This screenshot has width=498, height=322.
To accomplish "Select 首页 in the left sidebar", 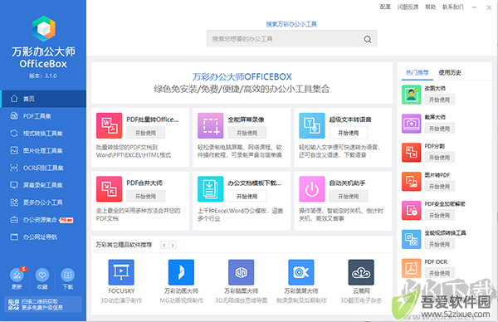I will tap(43, 99).
